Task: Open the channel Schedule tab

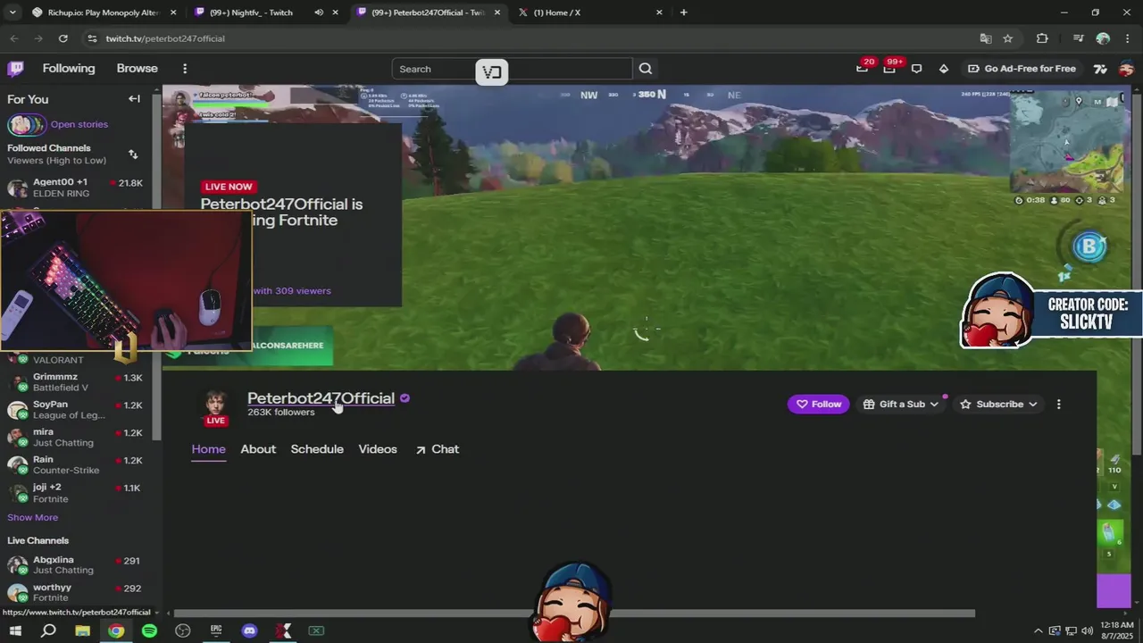Action: (317, 449)
